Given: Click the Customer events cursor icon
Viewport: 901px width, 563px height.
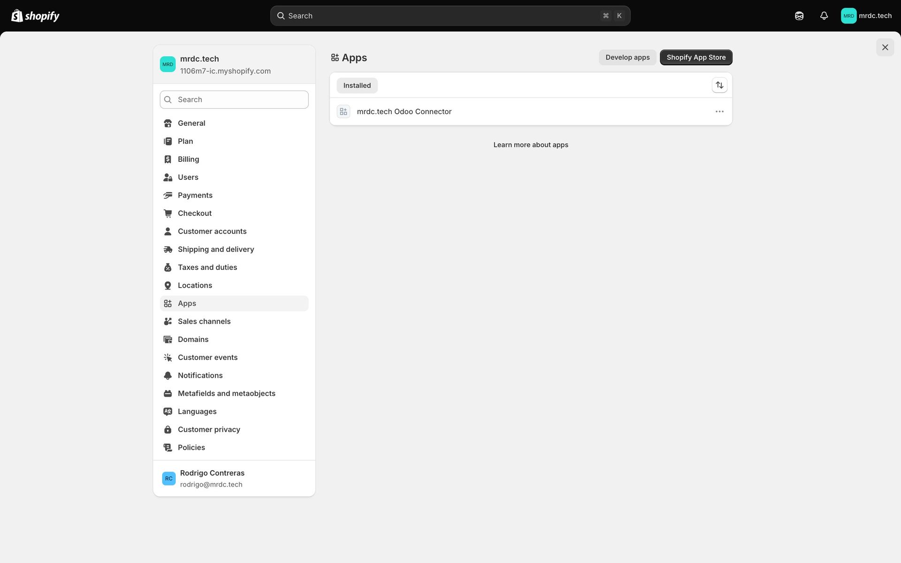Looking at the screenshot, I should [168, 358].
